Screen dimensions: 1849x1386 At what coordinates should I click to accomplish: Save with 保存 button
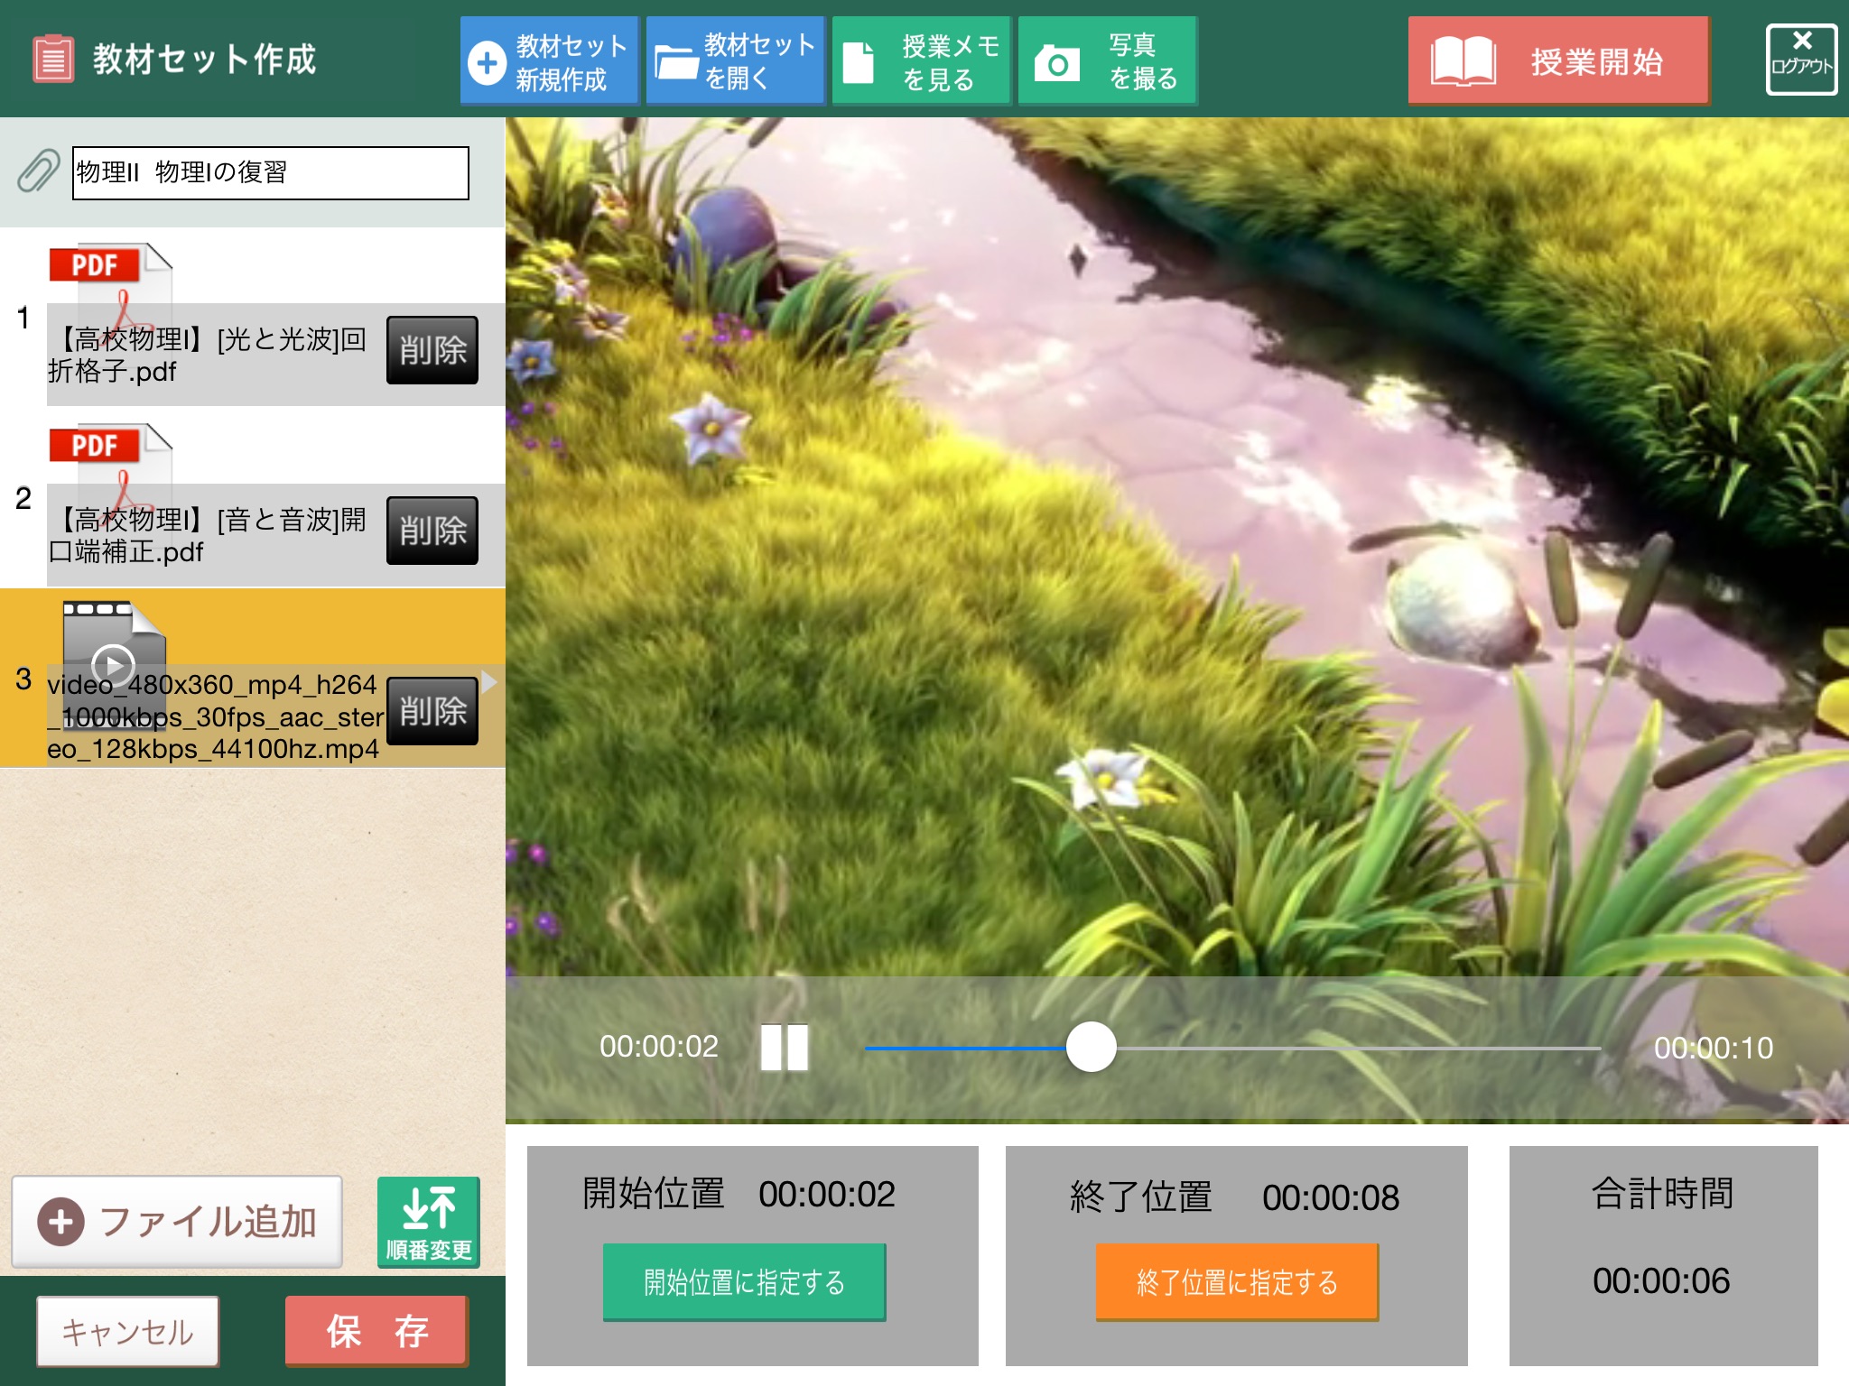tap(376, 1331)
